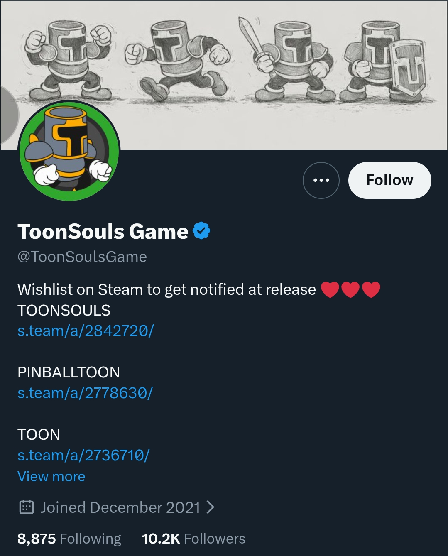The height and width of the screenshot is (556, 448).
Task: Click the ToonSouls Game display name
Action: [103, 231]
